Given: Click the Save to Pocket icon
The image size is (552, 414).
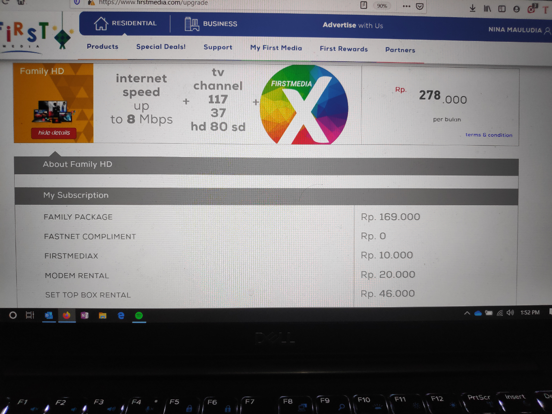Looking at the screenshot, I should (420, 6).
